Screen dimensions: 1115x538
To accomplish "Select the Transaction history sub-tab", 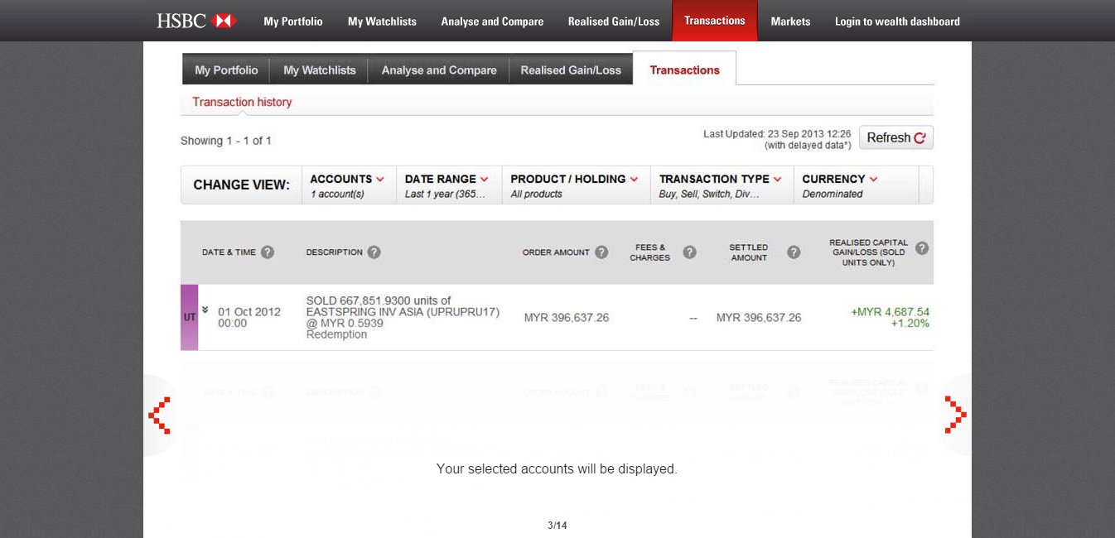I will pos(242,103).
